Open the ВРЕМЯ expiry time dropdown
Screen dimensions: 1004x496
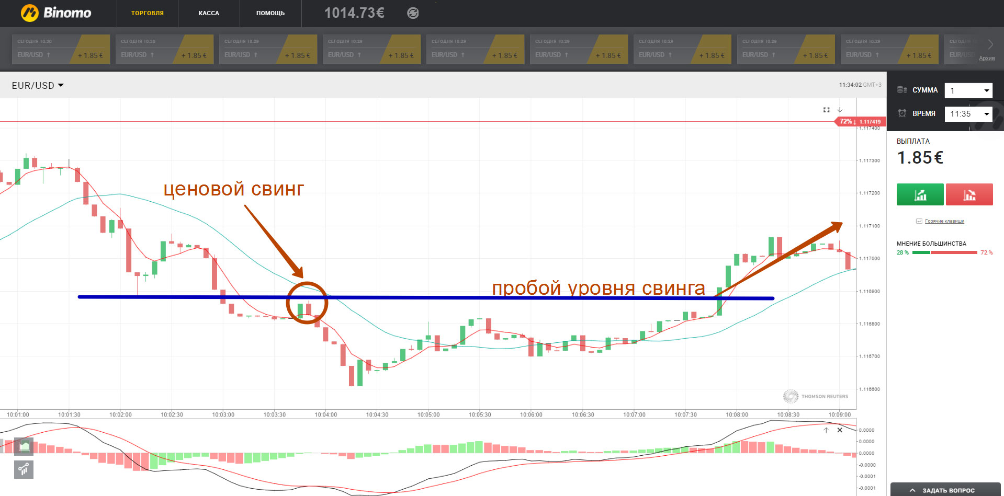tap(968, 114)
